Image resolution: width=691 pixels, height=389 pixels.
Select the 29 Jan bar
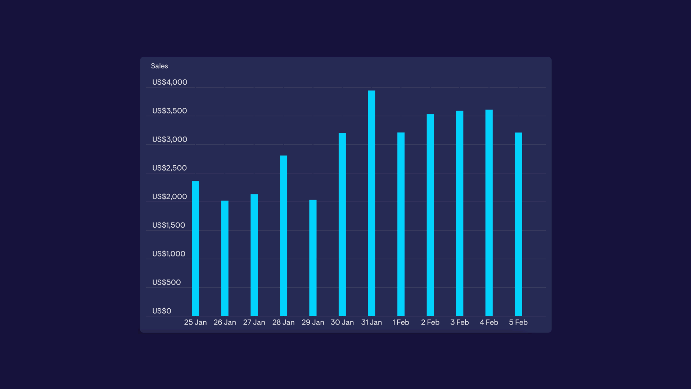[313, 258]
